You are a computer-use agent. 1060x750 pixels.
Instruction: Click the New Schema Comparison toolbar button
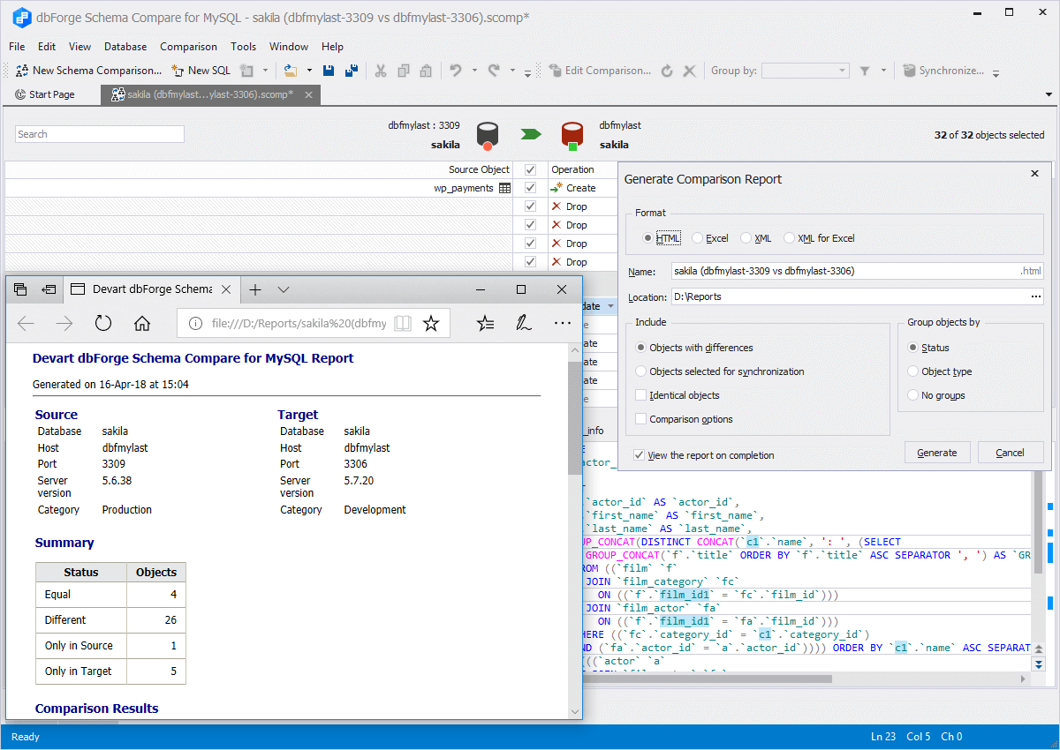tap(88, 71)
